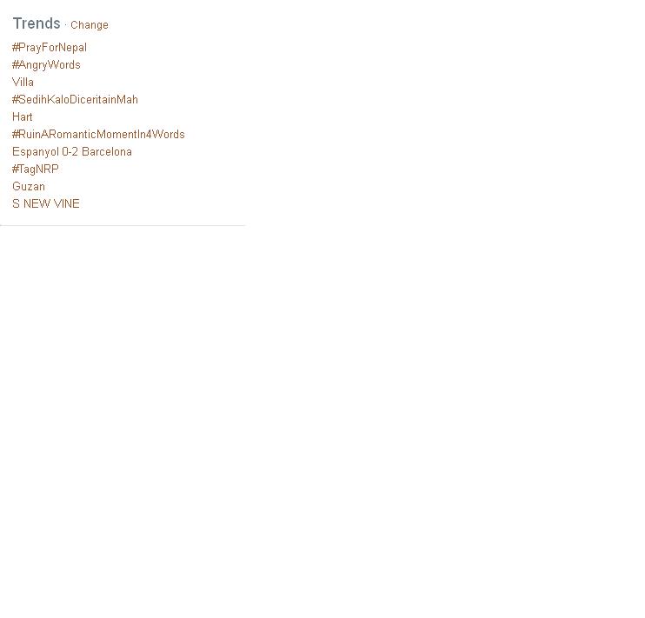645x618 pixels.
Task: Visit the four-words romantic moment hashtag
Action: coord(98,134)
